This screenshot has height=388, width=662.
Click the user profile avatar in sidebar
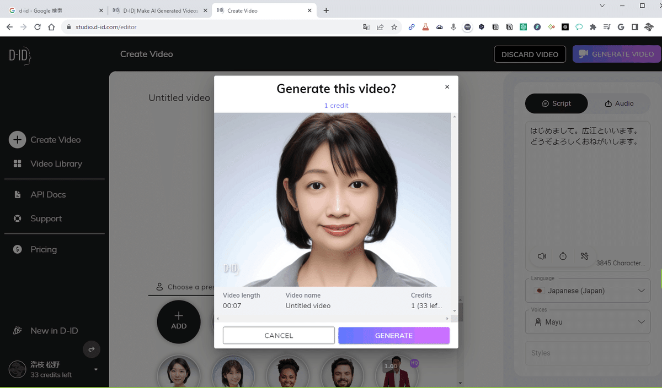(18, 369)
